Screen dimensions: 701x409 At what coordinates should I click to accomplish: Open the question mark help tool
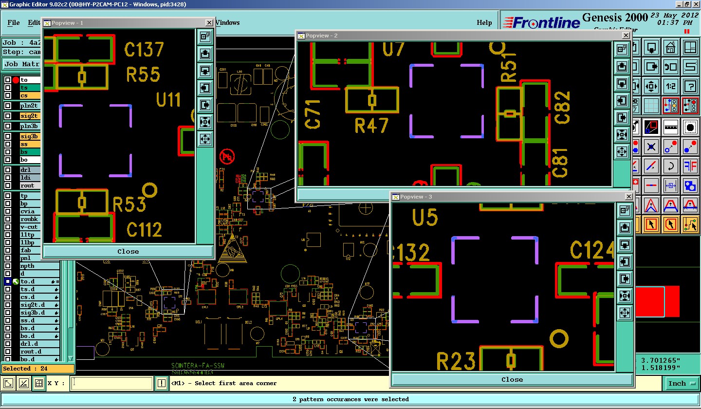(690, 87)
